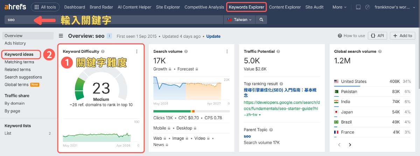Screen dimensions: 420x156
Task: Switch to Site Explorer
Action: (168, 7)
